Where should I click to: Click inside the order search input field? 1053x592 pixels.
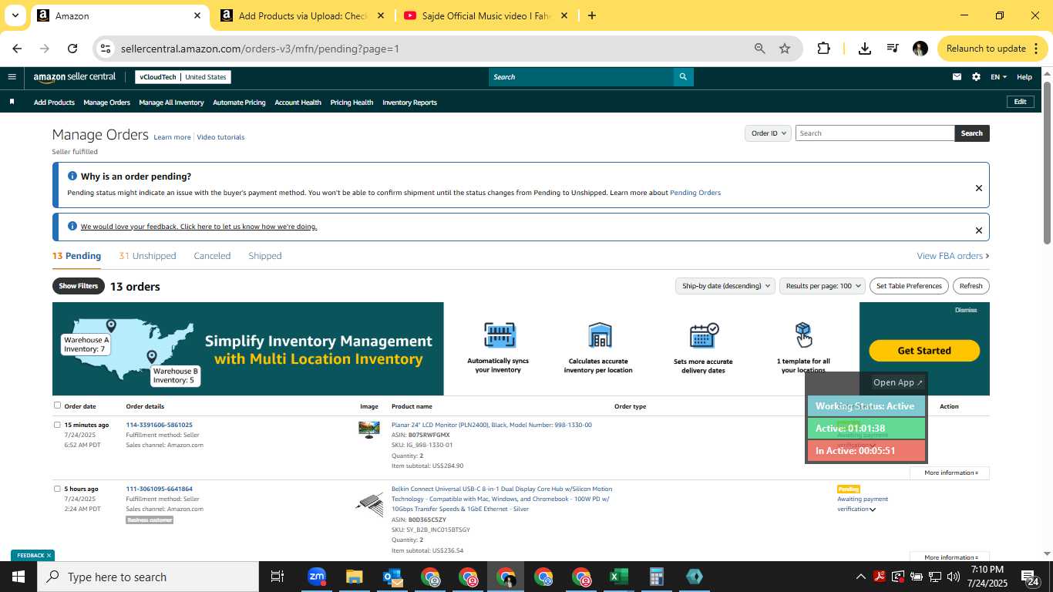(875, 133)
